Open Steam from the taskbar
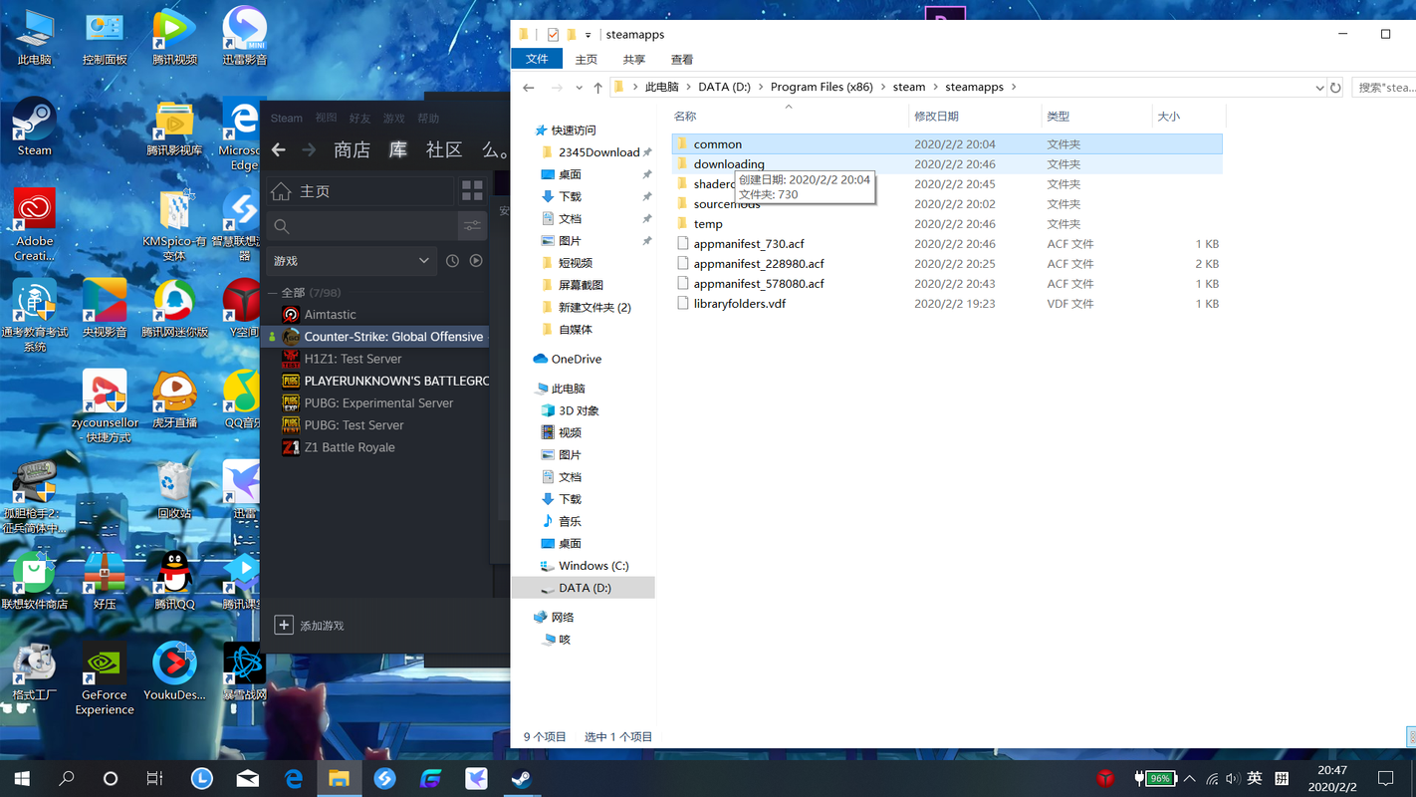 [x=522, y=778]
